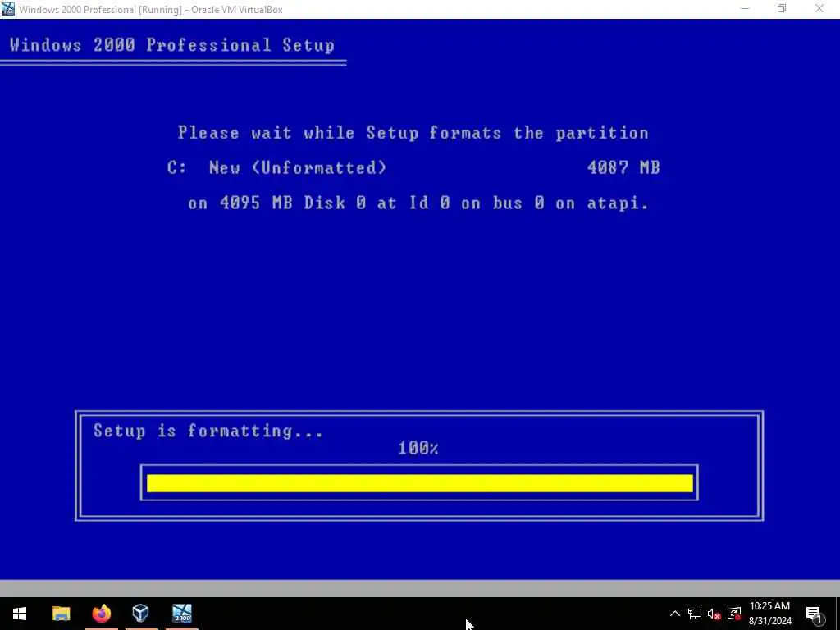Open the Action Center notifications icon
The image size is (840, 630).
[x=813, y=614]
